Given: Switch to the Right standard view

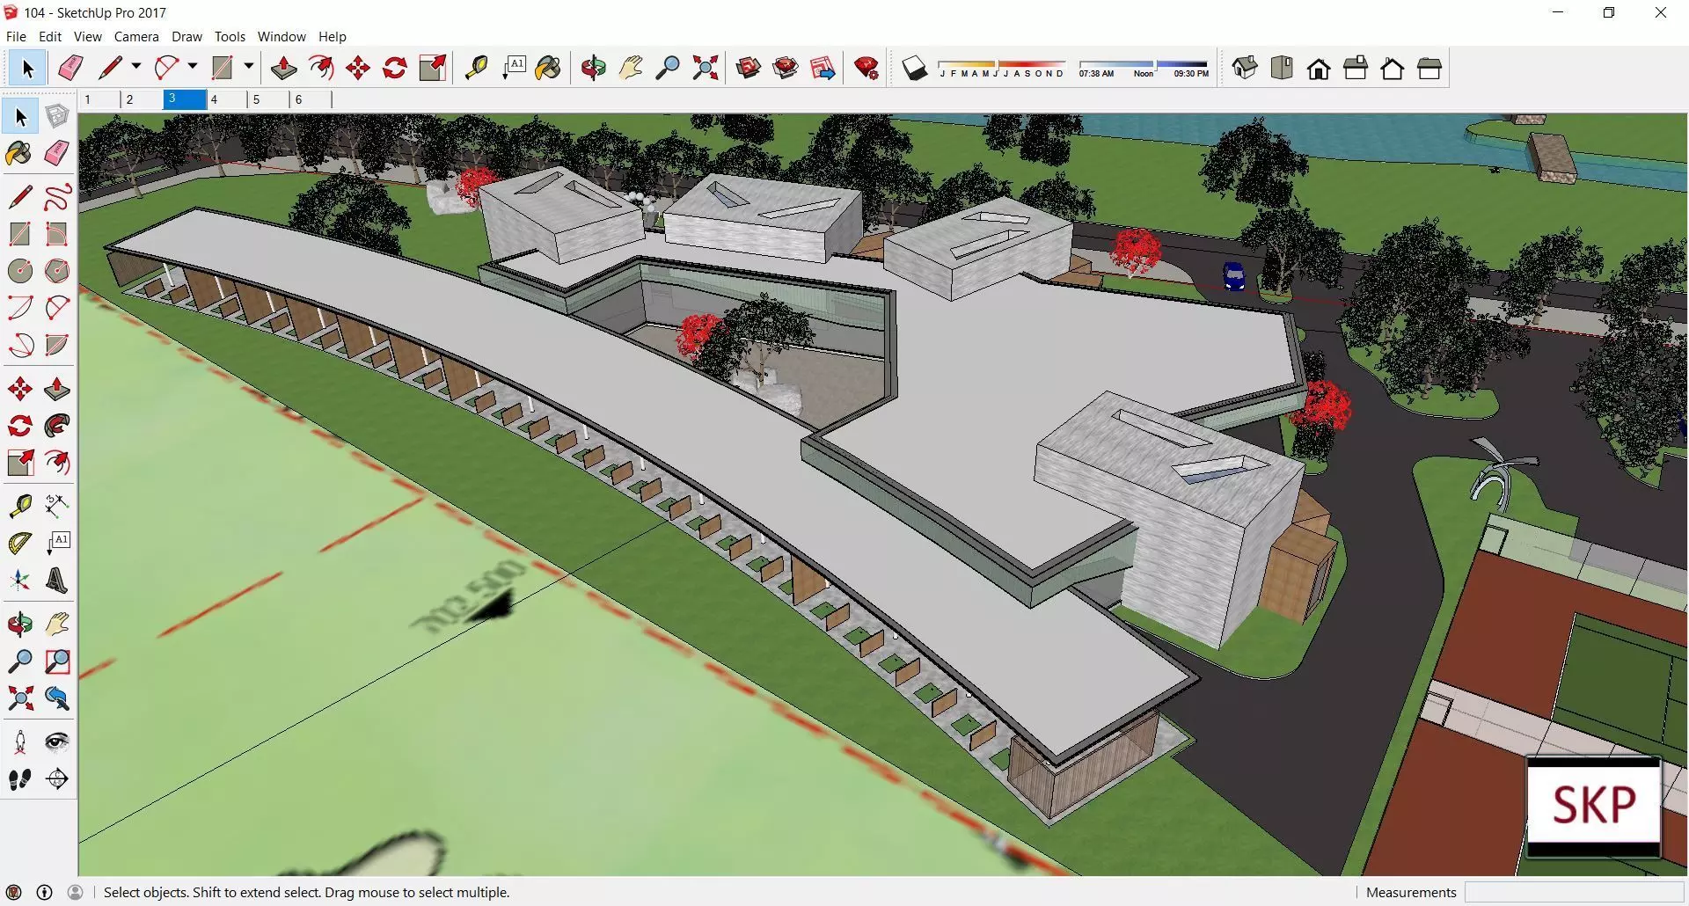Looking at the screenshot, I should (1356, 68).
